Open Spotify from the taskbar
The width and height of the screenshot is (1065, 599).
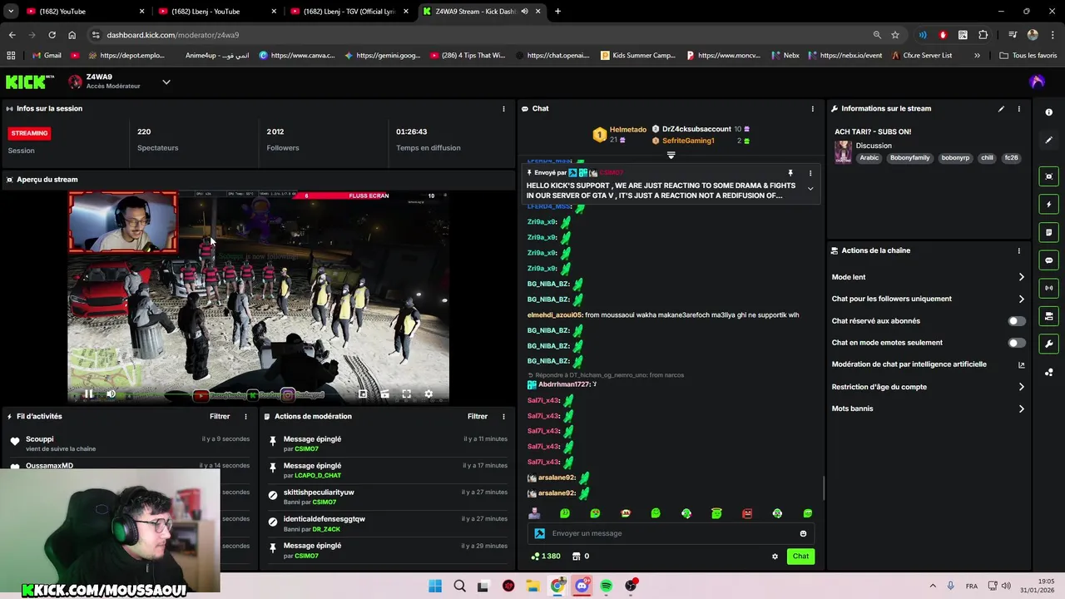coord(606,586)
